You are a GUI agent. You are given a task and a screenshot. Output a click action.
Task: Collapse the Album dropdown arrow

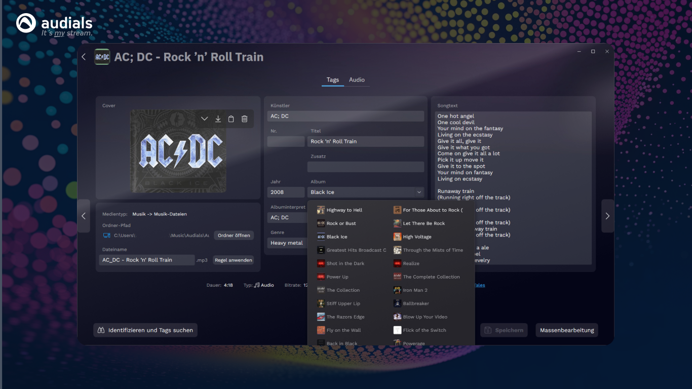(x=419, y=192)
